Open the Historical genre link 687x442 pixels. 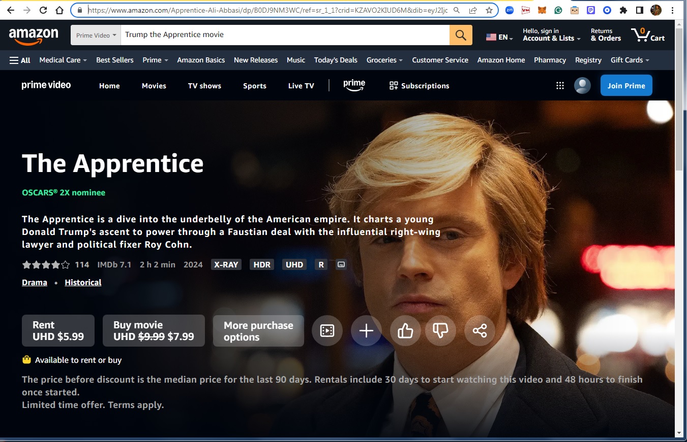click(83, 282)
